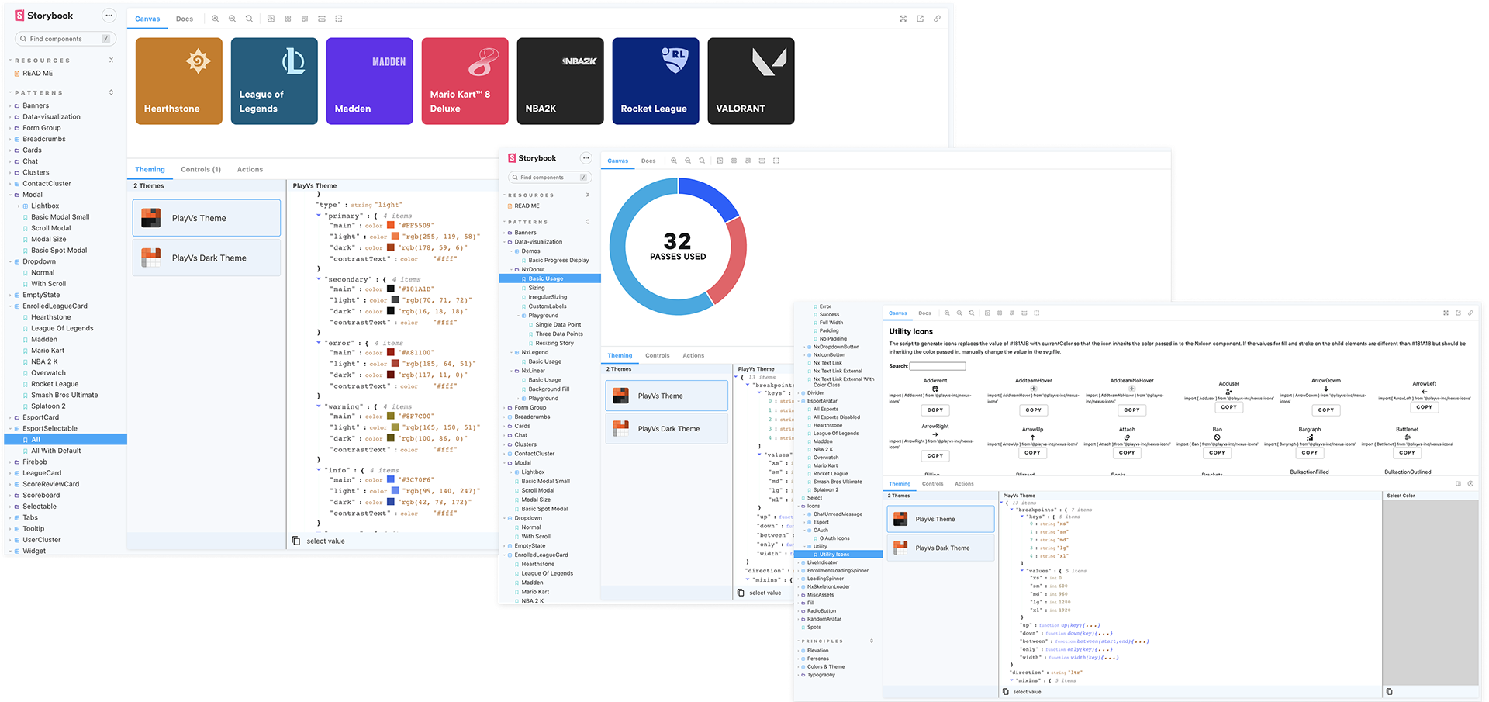The width and height of the screenshot is (1489, 702).
Task: Enable outline tool in first window toolbar
Action: click(x=339, y=19)
